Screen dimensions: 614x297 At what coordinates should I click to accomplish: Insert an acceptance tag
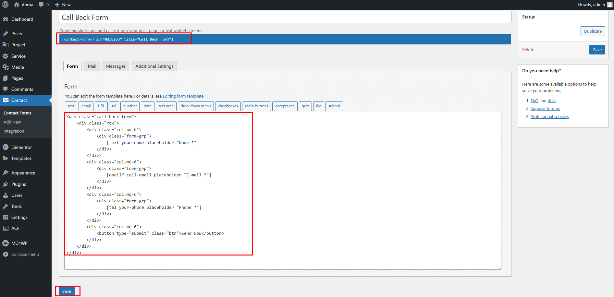click(x=285, y=106)
